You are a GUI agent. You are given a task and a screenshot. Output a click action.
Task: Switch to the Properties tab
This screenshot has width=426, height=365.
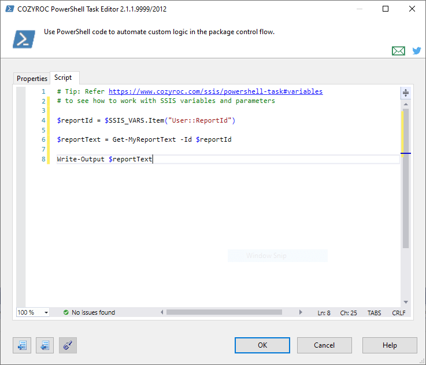(32, 78)
